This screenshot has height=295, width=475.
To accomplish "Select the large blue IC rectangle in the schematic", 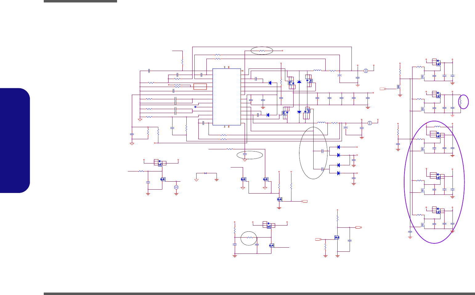I will [x=227, y=97].
